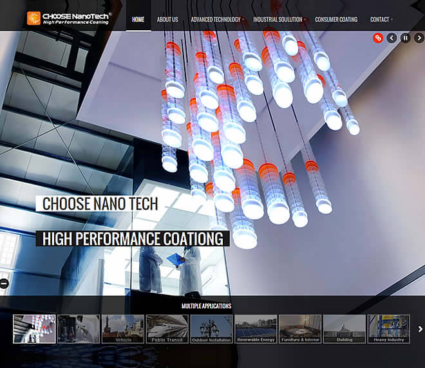Open the Public Transit thumbnail

167,329
